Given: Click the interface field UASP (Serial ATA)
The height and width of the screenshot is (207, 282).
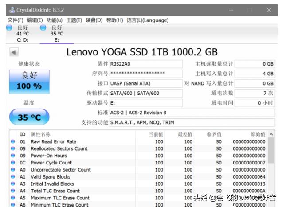Looking at the screenshot, I should point(146,83).
